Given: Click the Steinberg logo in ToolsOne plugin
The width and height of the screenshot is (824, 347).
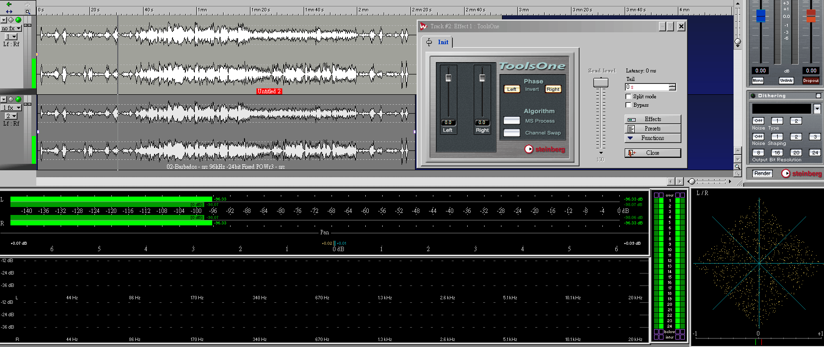Looking at the screenshot, I should pyautogui.click(x=545, y=149).
